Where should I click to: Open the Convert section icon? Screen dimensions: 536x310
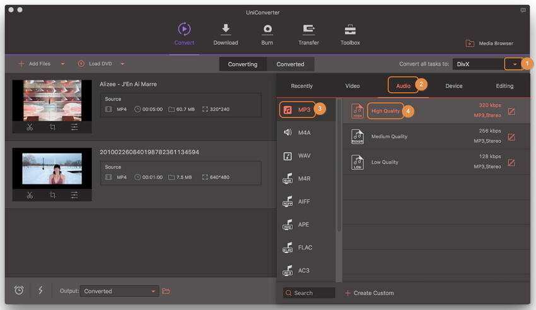[x=184, y=29]
